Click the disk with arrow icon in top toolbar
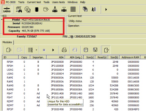The width and height of the screenshot is (146, 111). pos(46,10)
